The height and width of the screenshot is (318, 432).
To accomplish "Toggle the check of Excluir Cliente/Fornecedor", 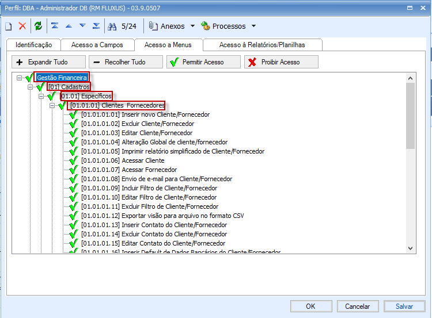I will [x=73, y=124].
